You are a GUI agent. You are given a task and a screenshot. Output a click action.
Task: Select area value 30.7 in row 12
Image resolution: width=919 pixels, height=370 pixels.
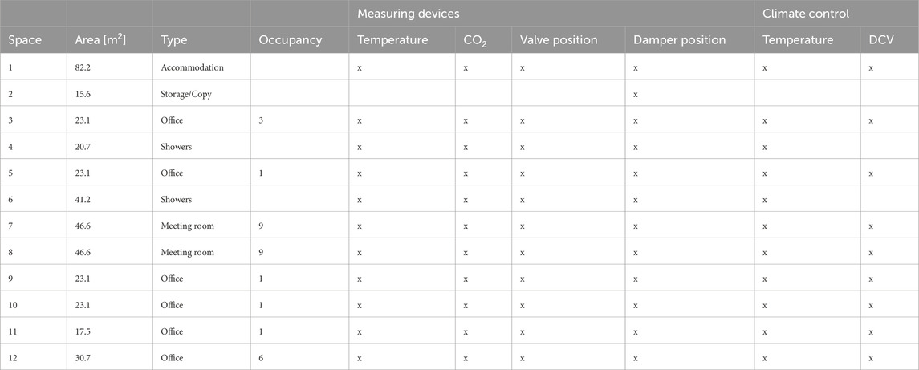tap(83, 358)
